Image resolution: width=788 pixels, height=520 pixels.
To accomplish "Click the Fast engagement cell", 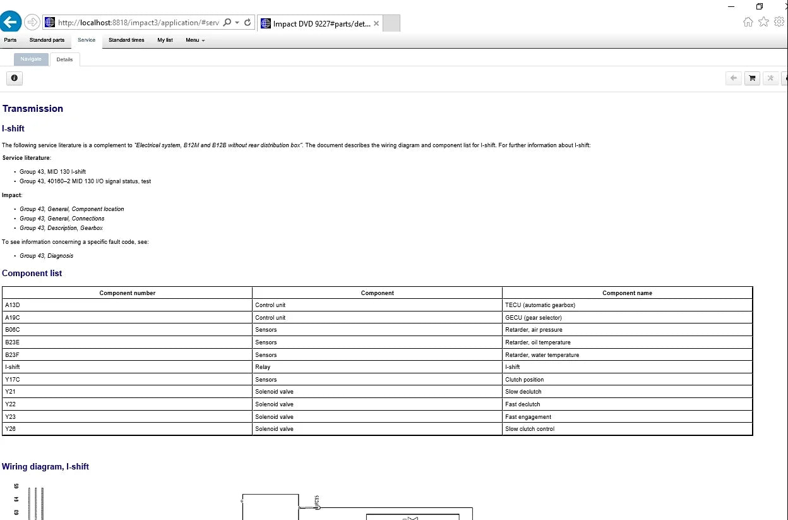I will (x=627, y=417).
